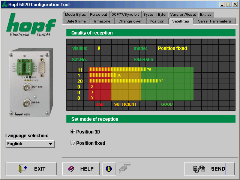
Task: Click the S/N value 92
Action: (x=161, y=81)
